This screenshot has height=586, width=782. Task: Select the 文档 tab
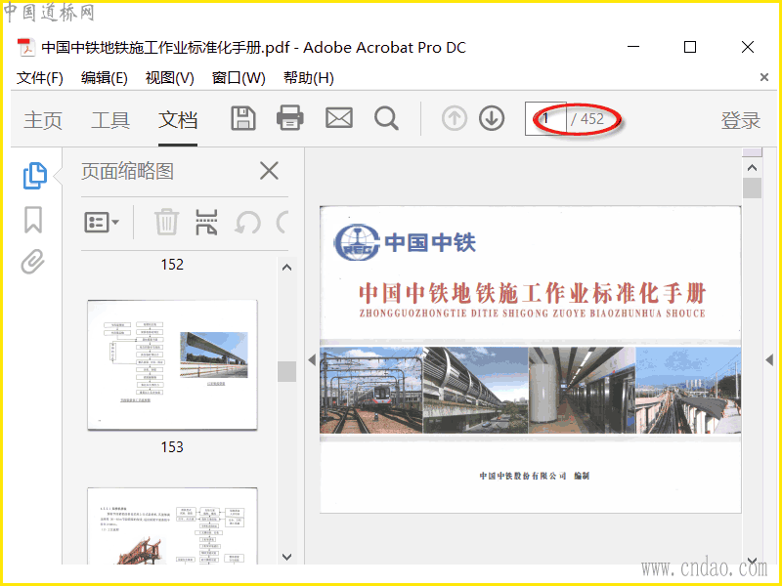tap(178, 120)
